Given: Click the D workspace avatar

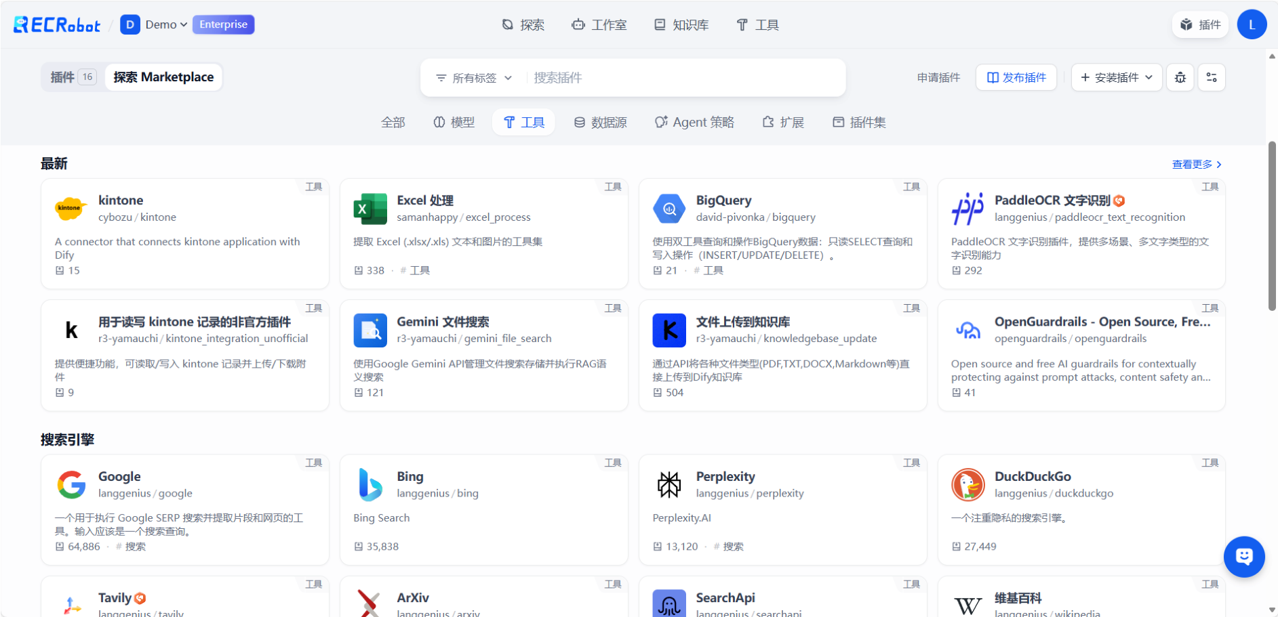Looking at the screenshot, I should [130, 24].
